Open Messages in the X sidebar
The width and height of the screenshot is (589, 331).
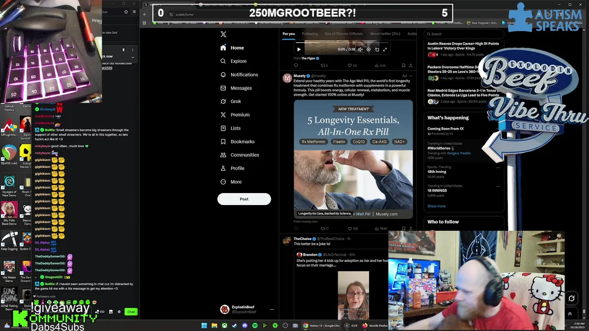tap(236, 88)
